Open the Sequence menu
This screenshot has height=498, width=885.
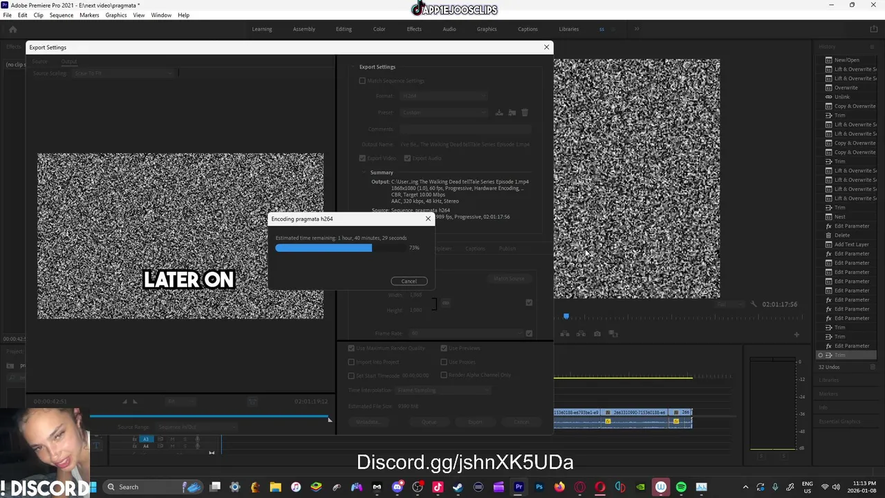point(61,15)
